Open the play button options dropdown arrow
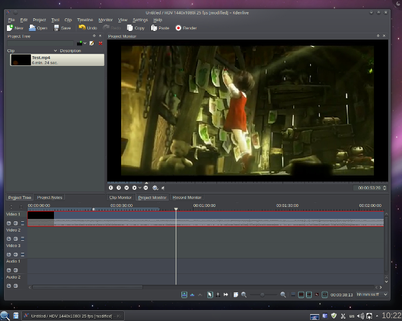The height and width of the screenshot is (321, 402). click(140, 188)
